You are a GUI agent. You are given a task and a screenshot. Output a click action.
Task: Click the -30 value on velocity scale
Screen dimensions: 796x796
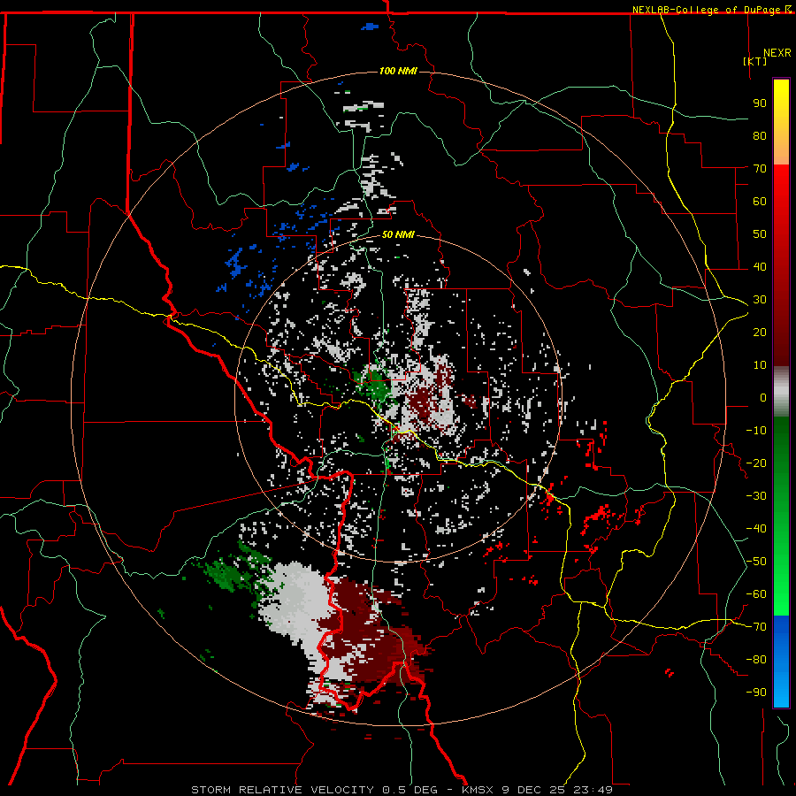[756, 496]
